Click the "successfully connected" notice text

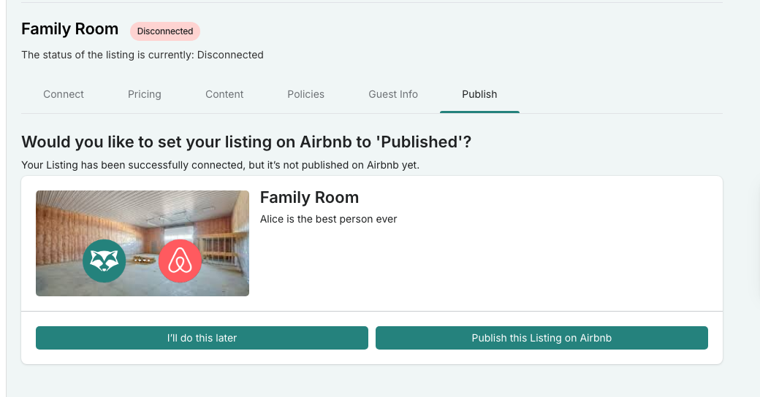coord(220,165)
